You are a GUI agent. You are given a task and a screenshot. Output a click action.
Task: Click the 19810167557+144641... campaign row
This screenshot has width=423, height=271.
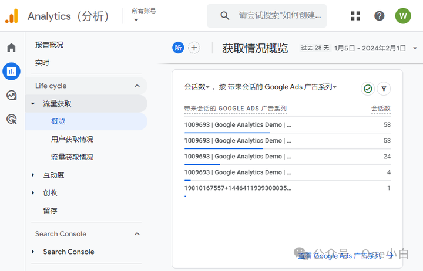[287, 188]
